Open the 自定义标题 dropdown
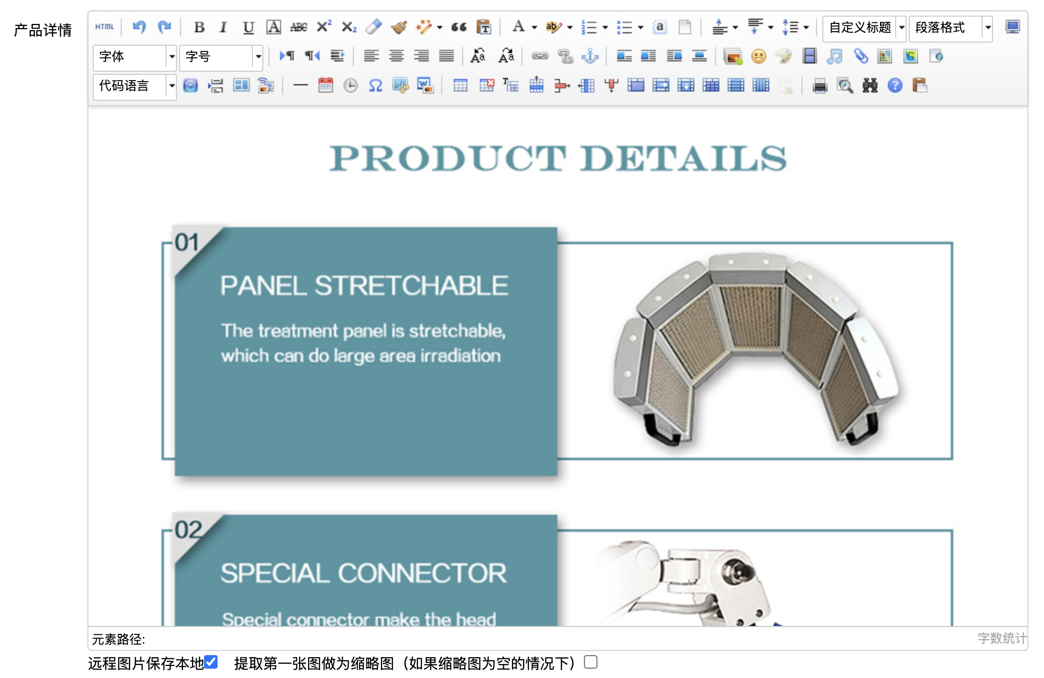The width and height of the screenshot is (1044, 678). point(864,28)
